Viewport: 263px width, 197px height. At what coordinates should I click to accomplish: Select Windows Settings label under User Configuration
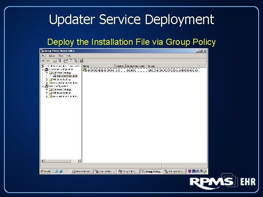(x=62, y=93)
